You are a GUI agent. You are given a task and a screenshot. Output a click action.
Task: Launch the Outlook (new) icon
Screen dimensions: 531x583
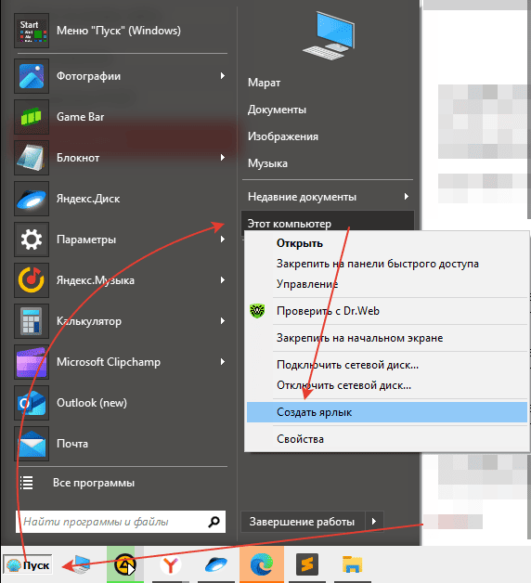(x=32, y=403)
